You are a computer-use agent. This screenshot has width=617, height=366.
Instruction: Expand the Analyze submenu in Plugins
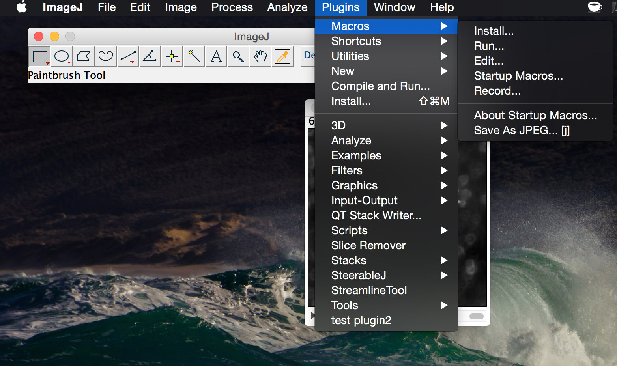click(386, 140)
